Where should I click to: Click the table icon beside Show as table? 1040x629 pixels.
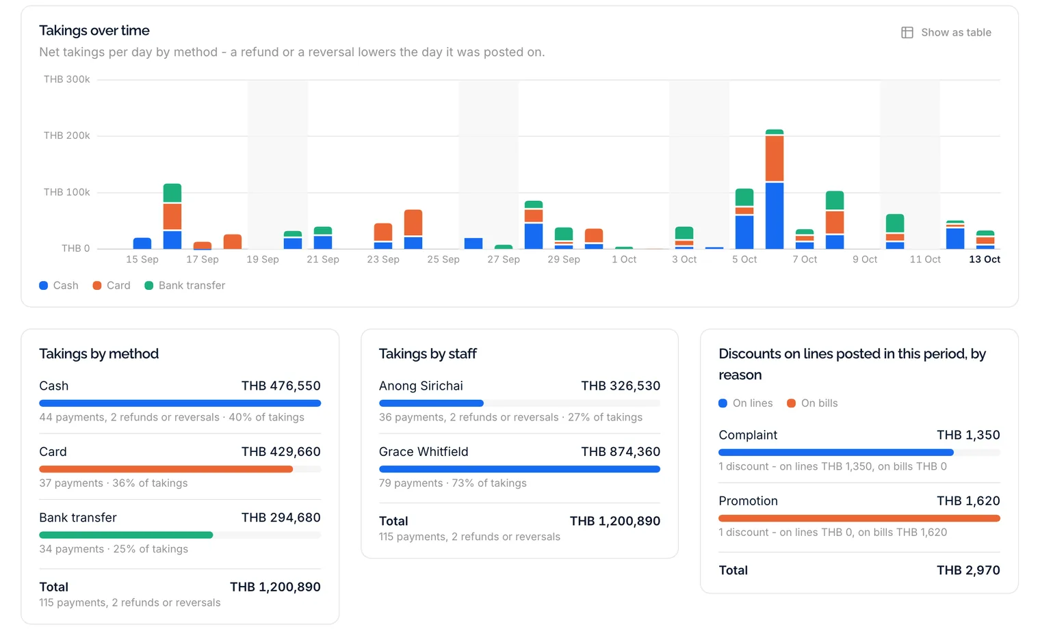(907, 32)
